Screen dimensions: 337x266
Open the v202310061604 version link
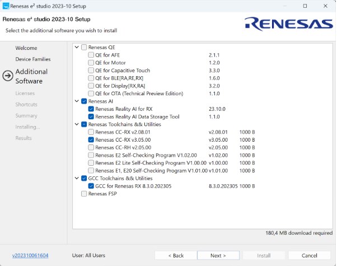click(30, 255)
